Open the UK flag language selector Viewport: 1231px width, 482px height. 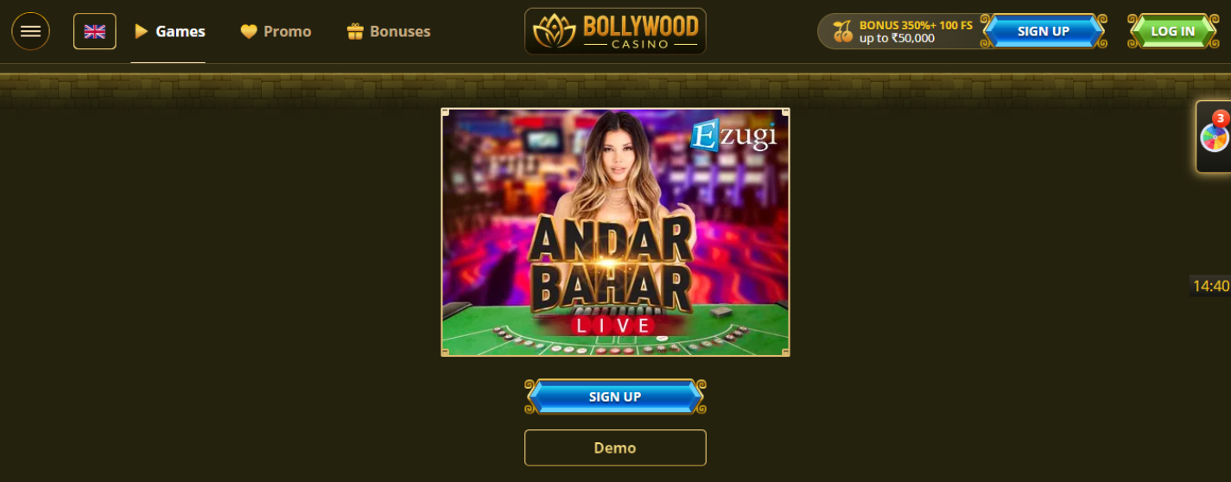(x=95, y=31)
